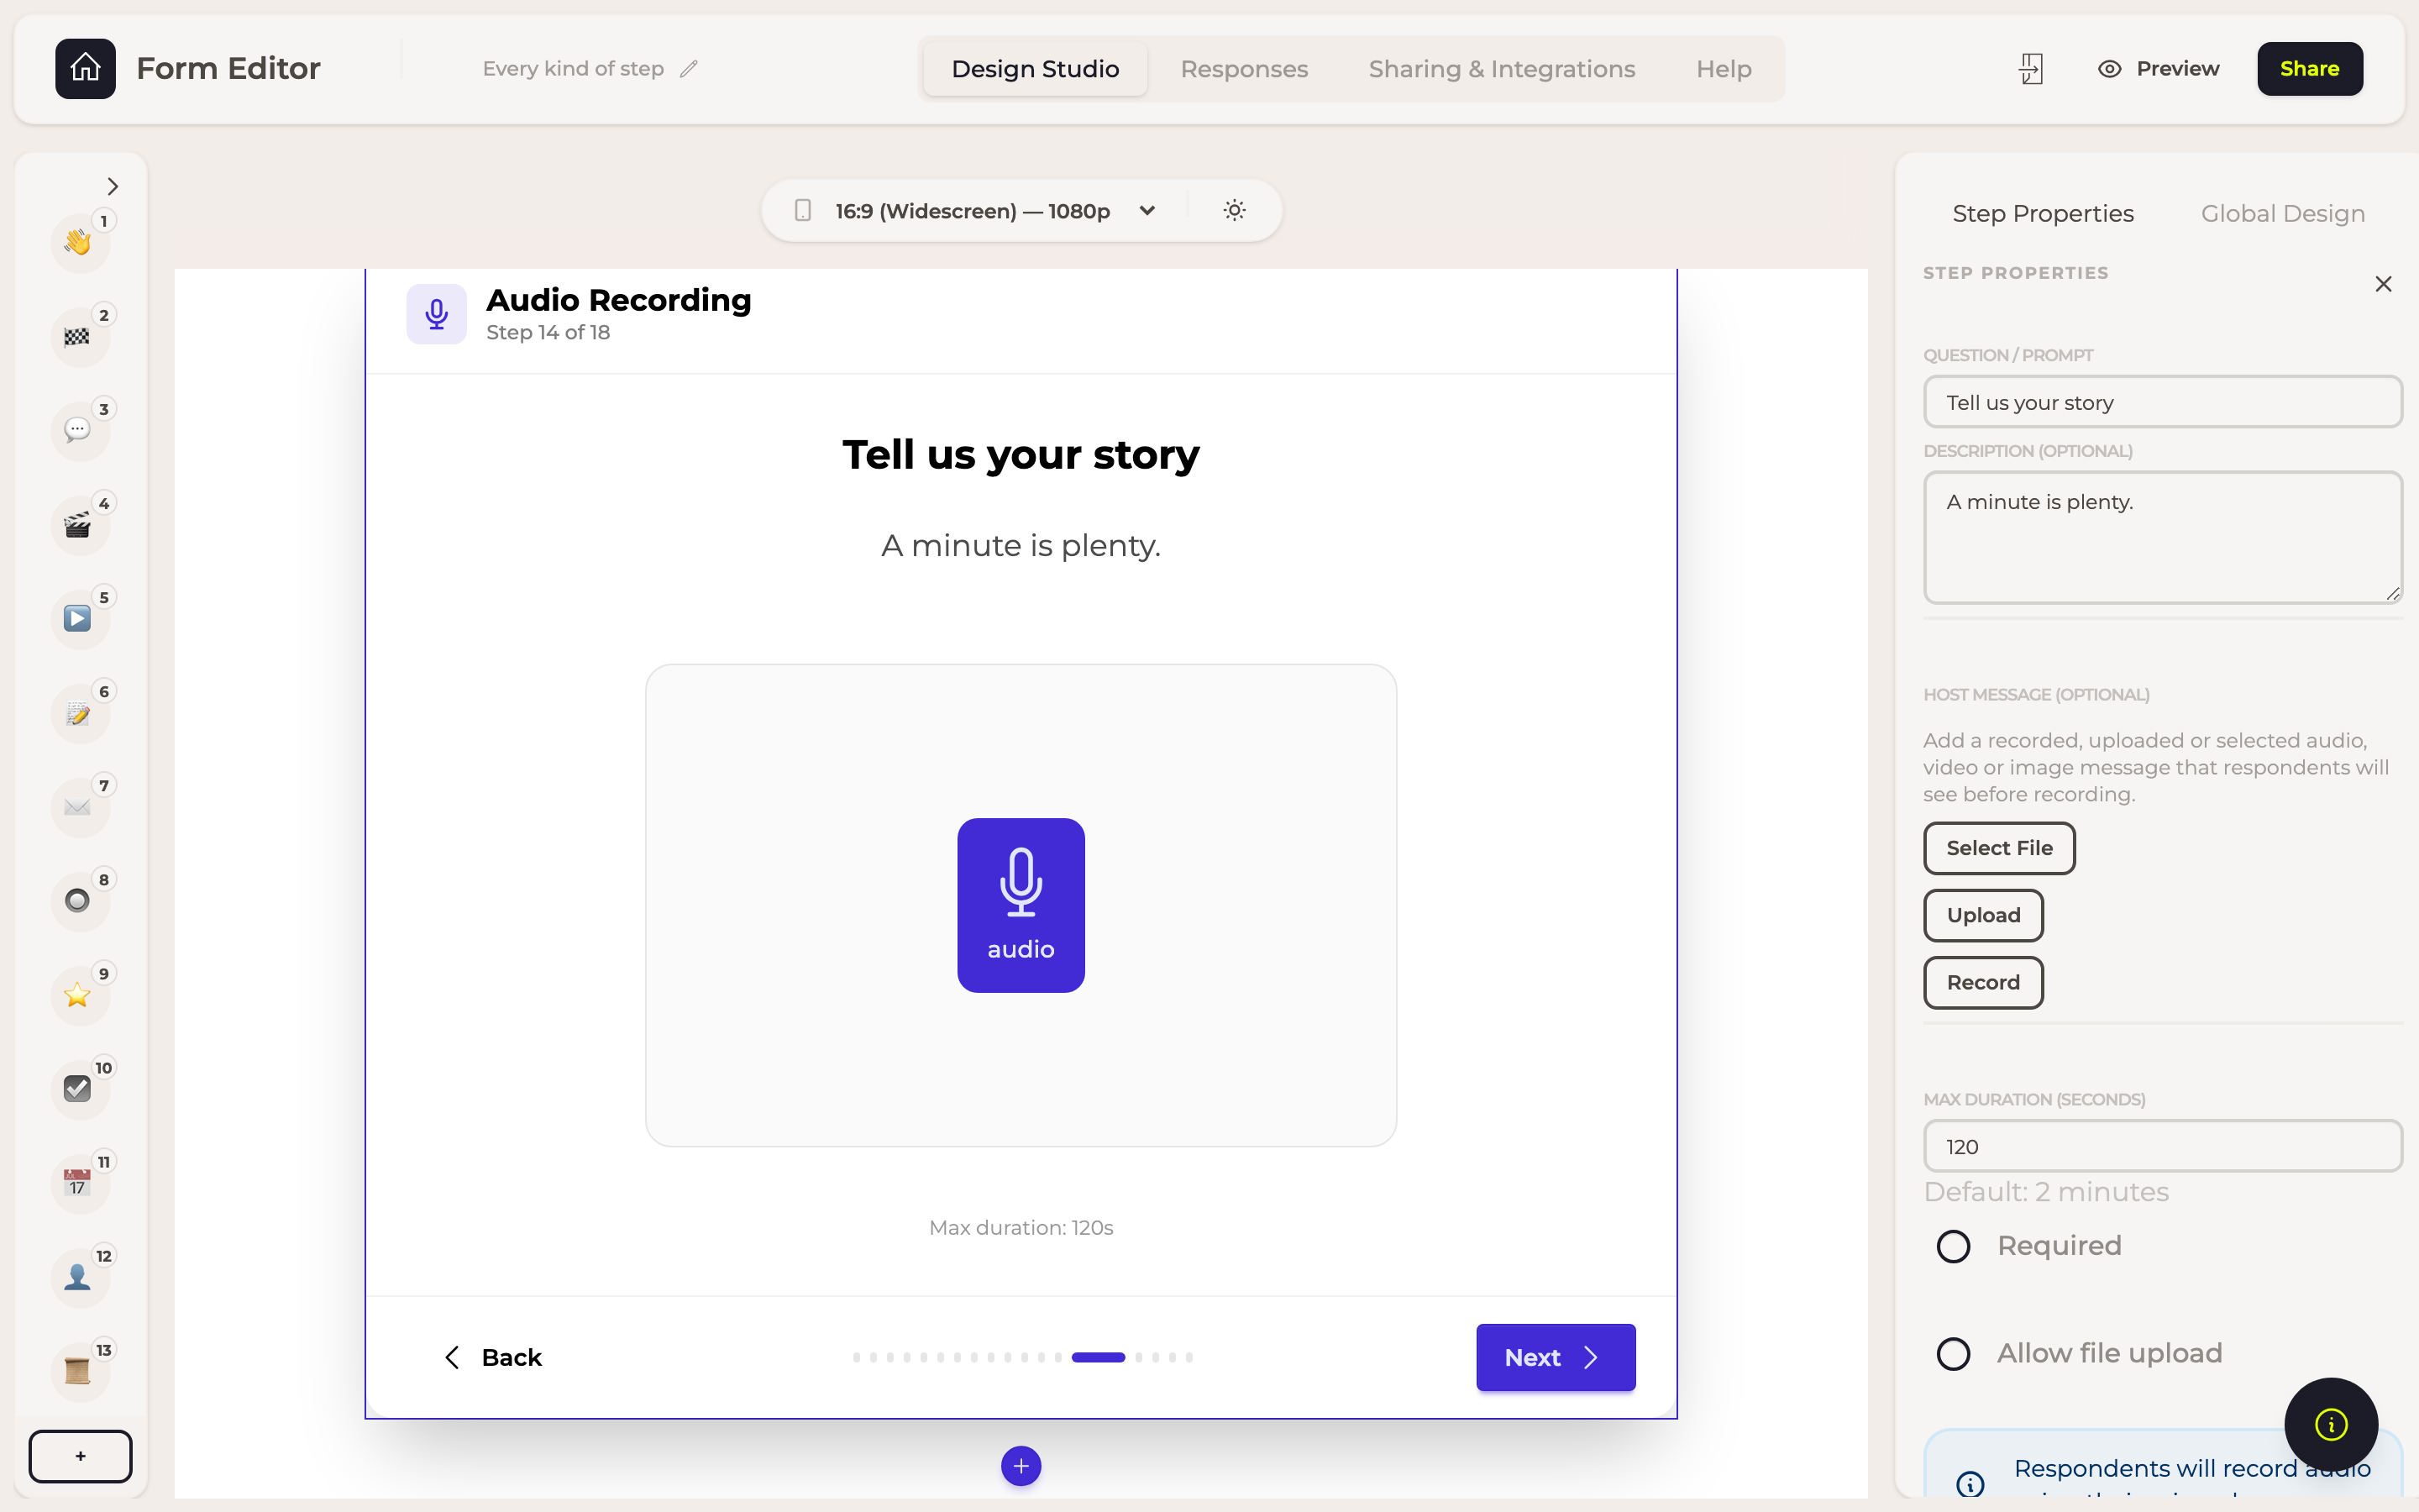
Task: Click blue plus circle below canvas
Action: tap(1021, 1466)
